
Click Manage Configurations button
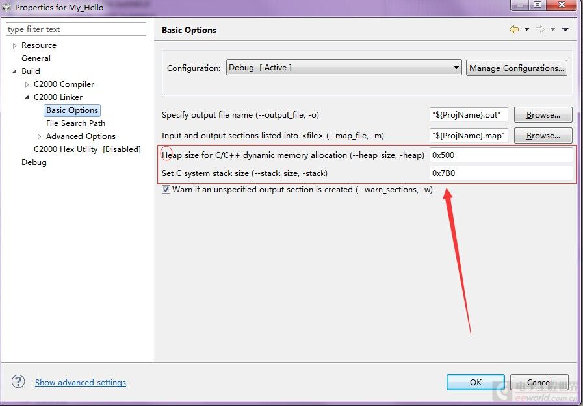click(x=517, y=68)
